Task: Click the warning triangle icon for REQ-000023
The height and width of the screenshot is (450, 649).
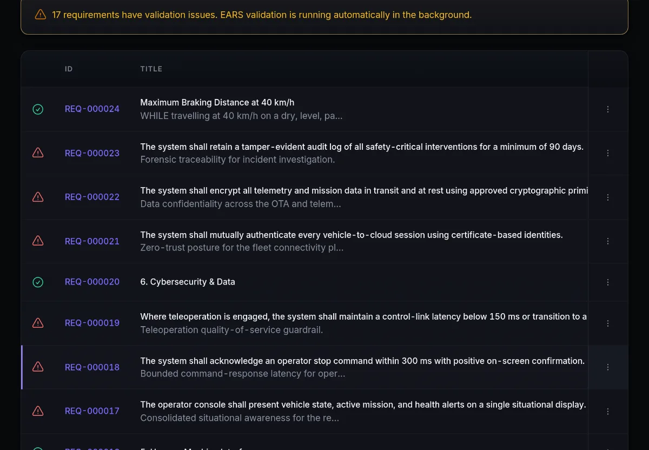Action: coord(38,153)
